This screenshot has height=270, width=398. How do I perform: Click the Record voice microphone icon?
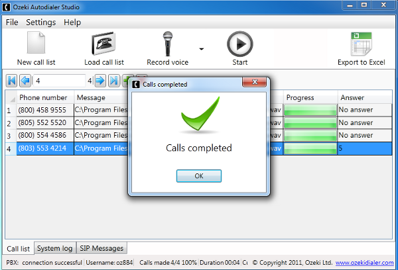point(168,44)
